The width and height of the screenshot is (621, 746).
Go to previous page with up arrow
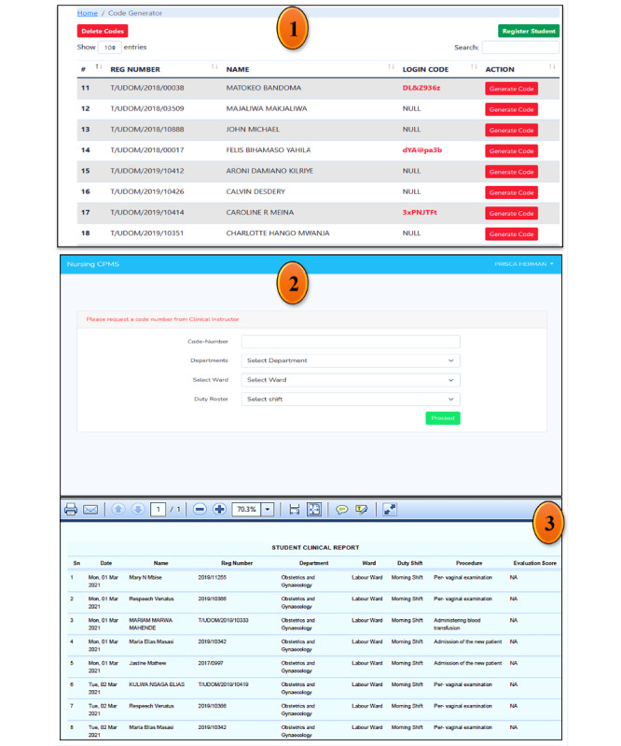pyautogui.click(x=118, y=510)
